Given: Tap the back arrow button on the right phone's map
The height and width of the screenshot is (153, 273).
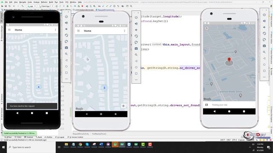Looking at the screenshot, I should click(206, 28).
